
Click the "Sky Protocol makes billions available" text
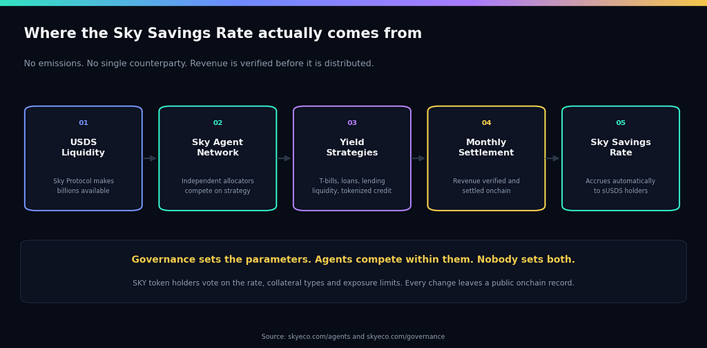pos(84,186)
